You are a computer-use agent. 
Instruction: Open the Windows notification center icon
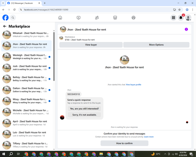[x=191, y=154]
